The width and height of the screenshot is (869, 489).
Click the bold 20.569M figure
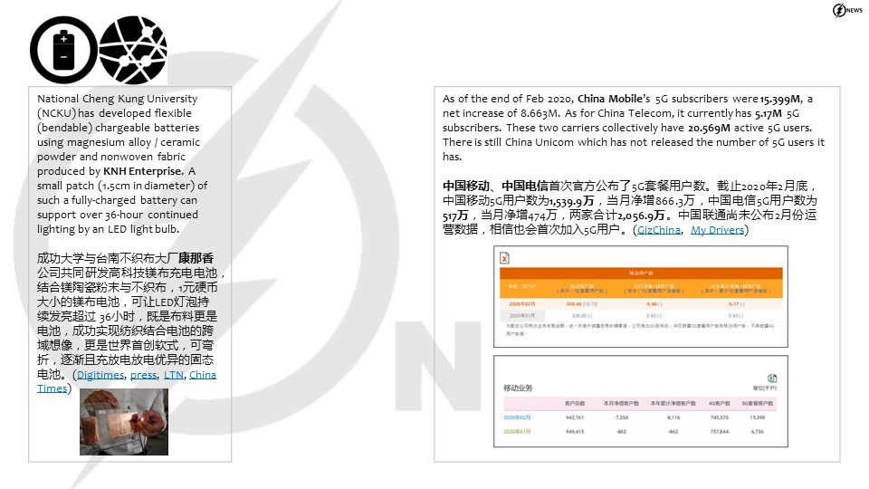709,128
